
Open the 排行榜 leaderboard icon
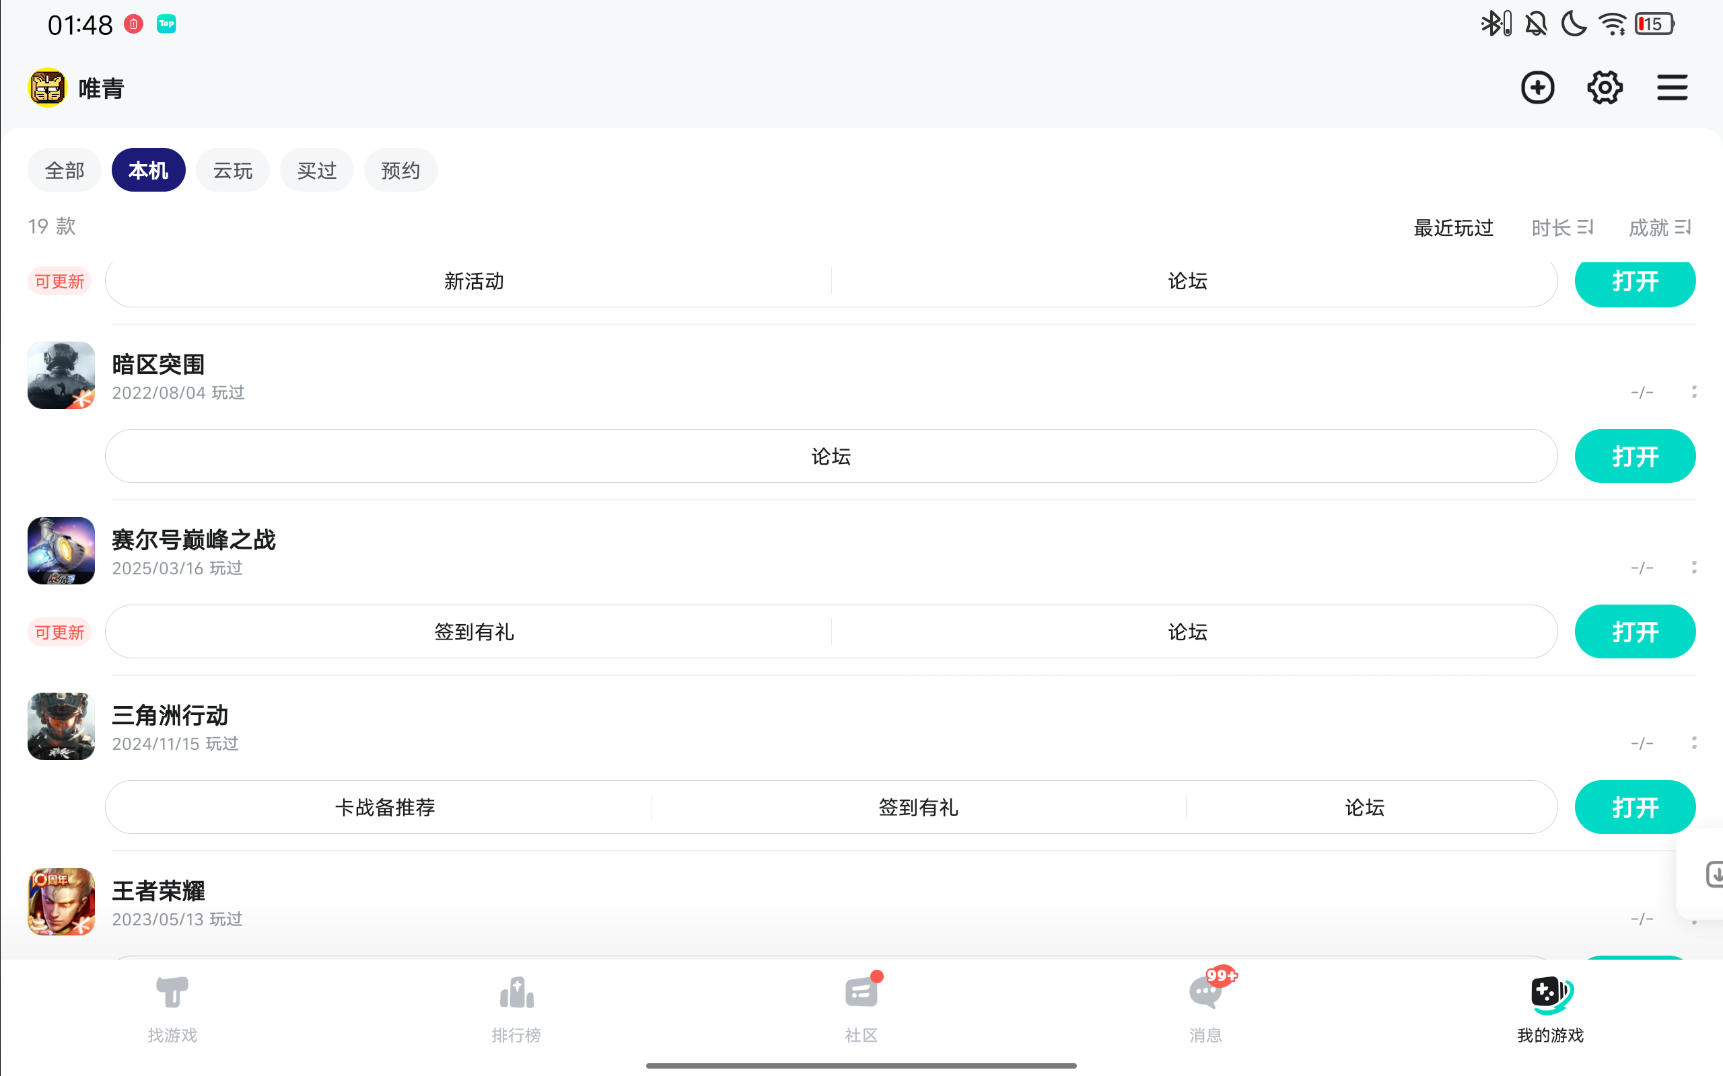click(516, 1007)
